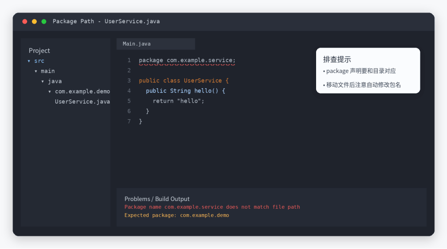Click the Expected package com.example.demo message
This screenshot has height=249, width=447.
177,216
